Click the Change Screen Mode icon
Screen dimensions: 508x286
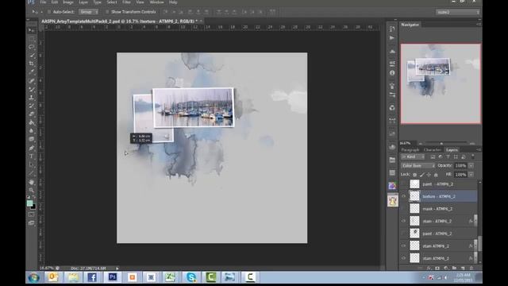[32, 223]
